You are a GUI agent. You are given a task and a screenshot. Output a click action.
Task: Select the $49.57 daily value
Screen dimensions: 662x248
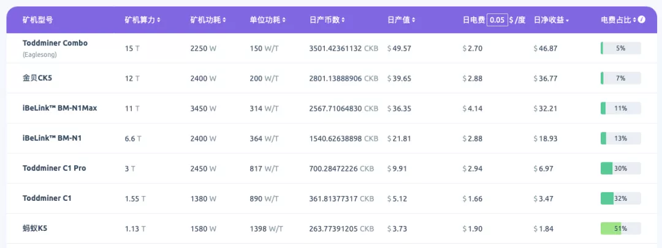pyautogui.click(x=399, y=48)
